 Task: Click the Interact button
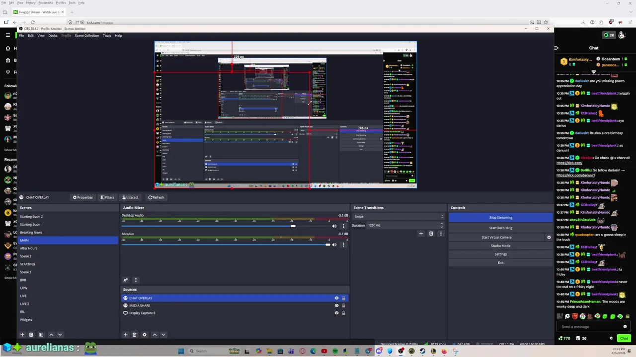[130, 197]
